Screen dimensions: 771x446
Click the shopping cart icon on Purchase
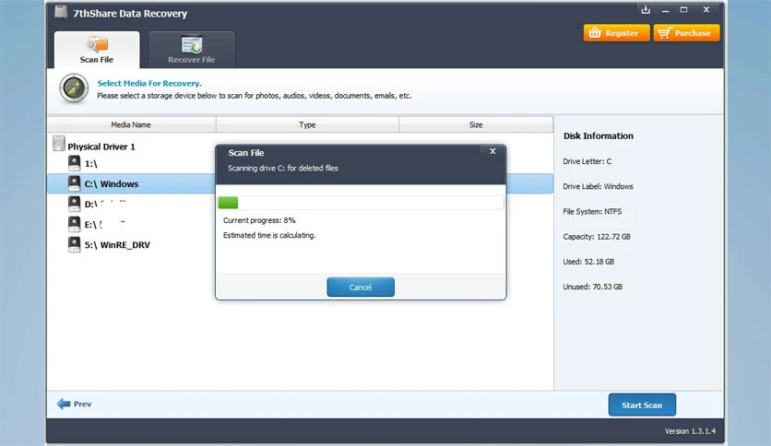665,33
